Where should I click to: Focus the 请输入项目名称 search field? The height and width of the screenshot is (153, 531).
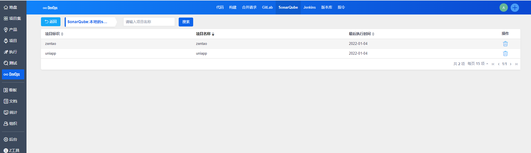click(149, 22)
